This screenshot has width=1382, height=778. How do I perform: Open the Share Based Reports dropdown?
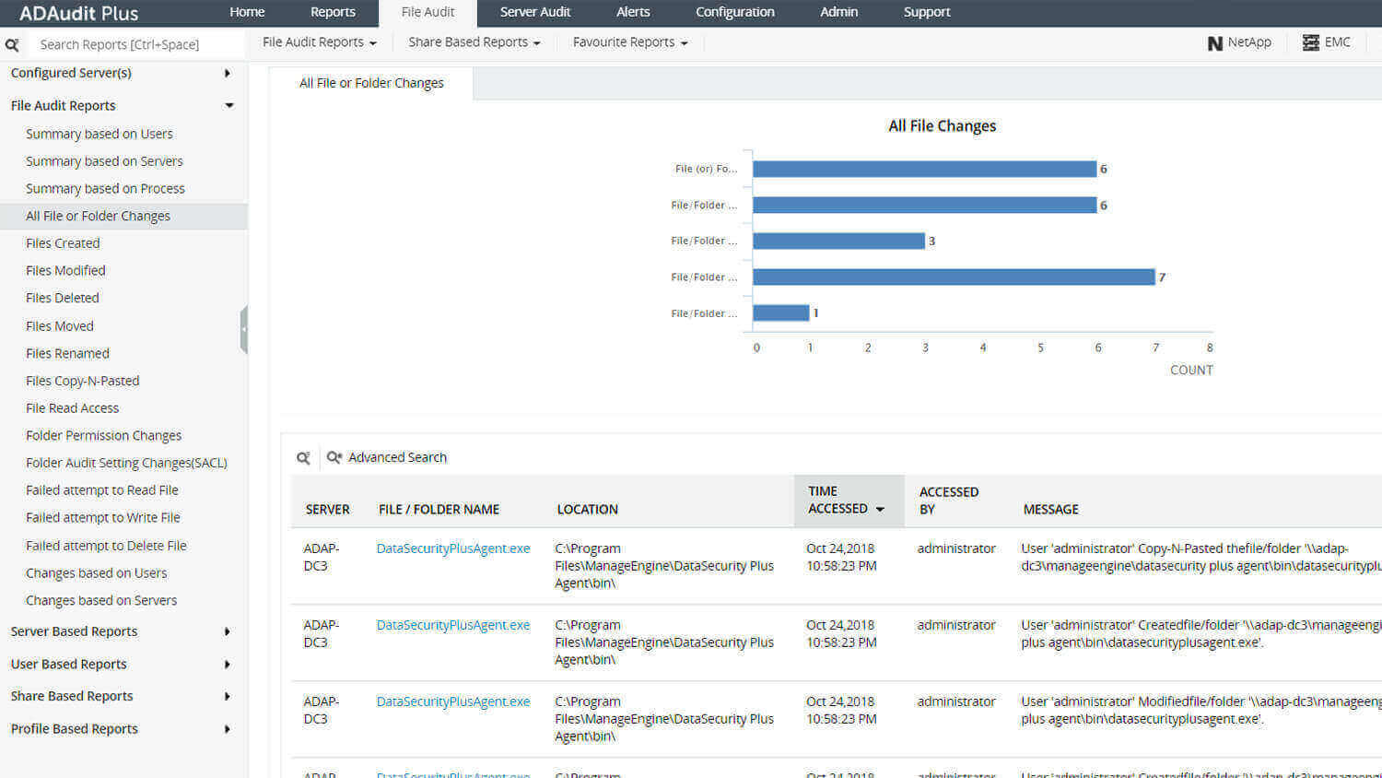pos(474,42)
